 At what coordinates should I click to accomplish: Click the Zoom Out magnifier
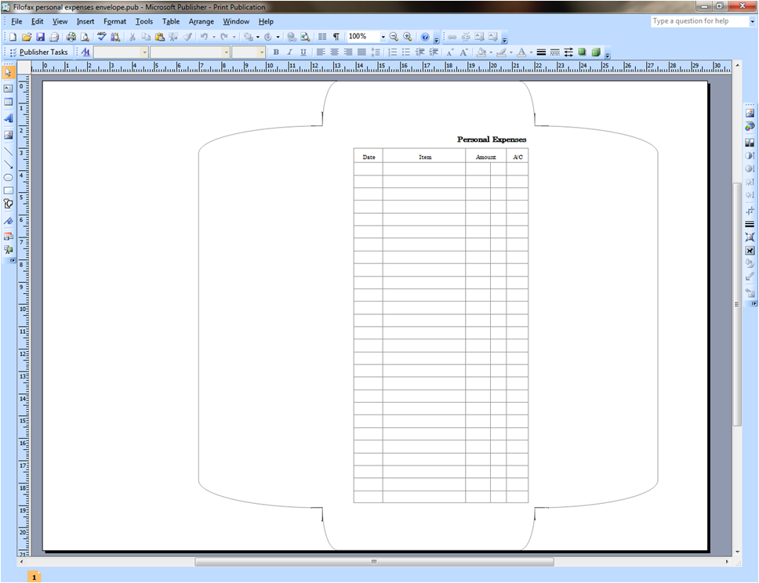coord(394,37)
